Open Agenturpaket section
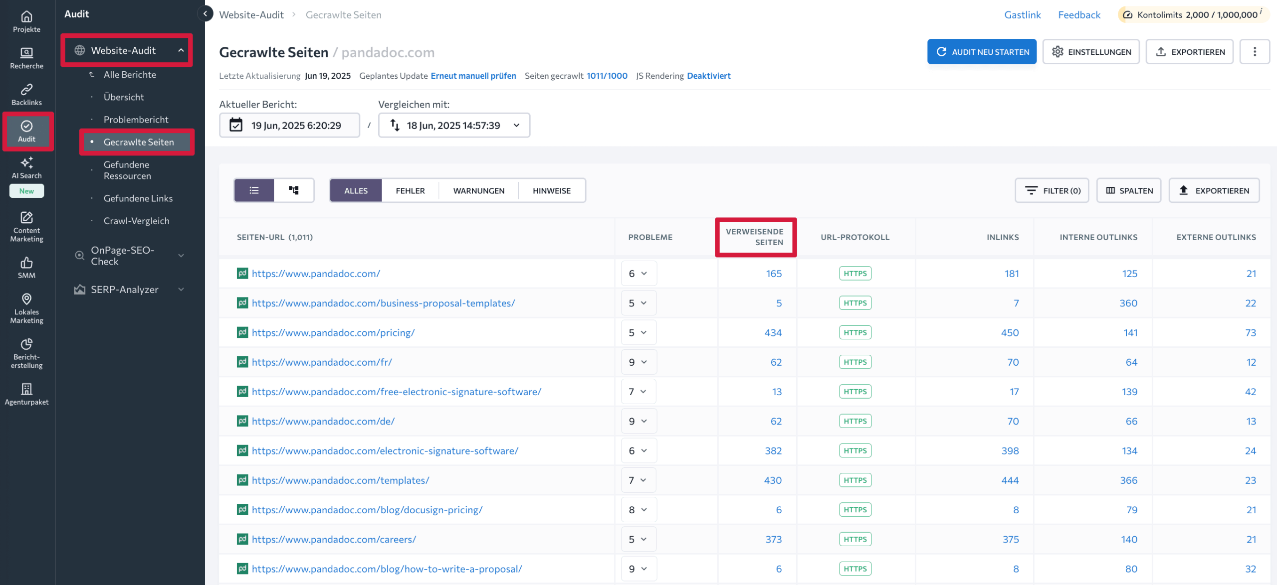 pyautogui.click(x=26, y=394)
